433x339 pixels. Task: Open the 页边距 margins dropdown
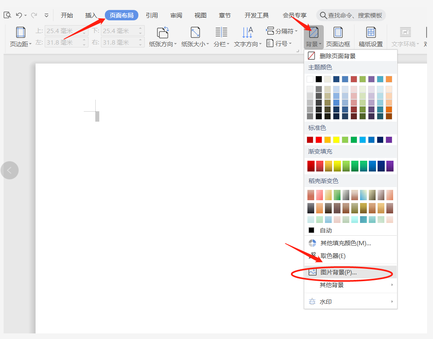point(20,37)
